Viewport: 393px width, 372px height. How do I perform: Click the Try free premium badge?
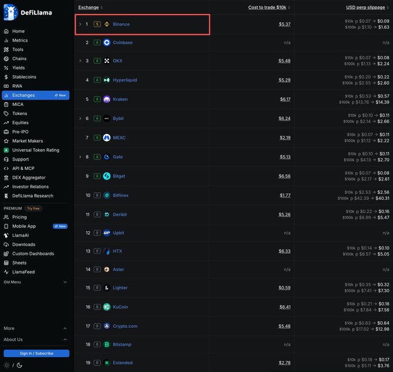pos(34,209)
